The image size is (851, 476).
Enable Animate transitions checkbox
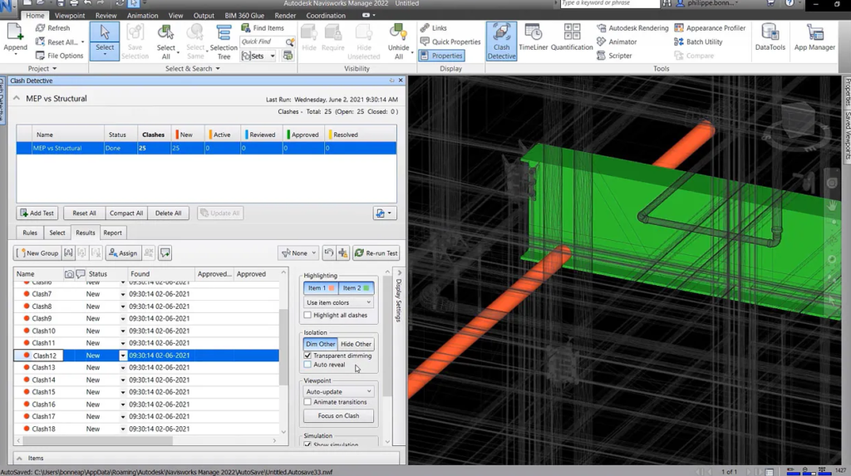(308, 402)
